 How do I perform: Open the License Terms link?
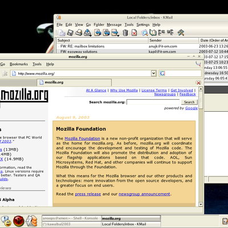154,91
